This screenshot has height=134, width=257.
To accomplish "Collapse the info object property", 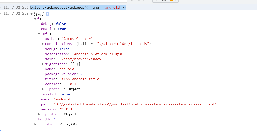I will (x=39, y=34).
